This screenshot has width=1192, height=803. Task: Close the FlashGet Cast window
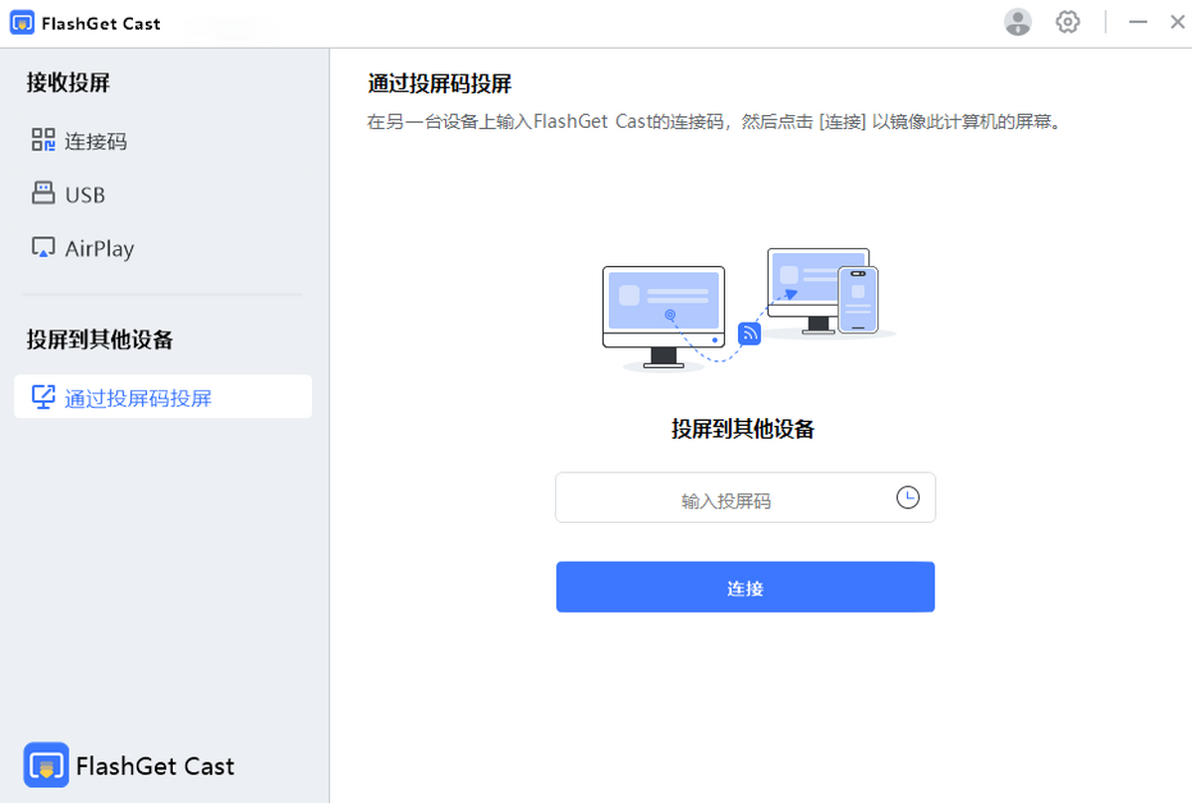pos(1177,22)
